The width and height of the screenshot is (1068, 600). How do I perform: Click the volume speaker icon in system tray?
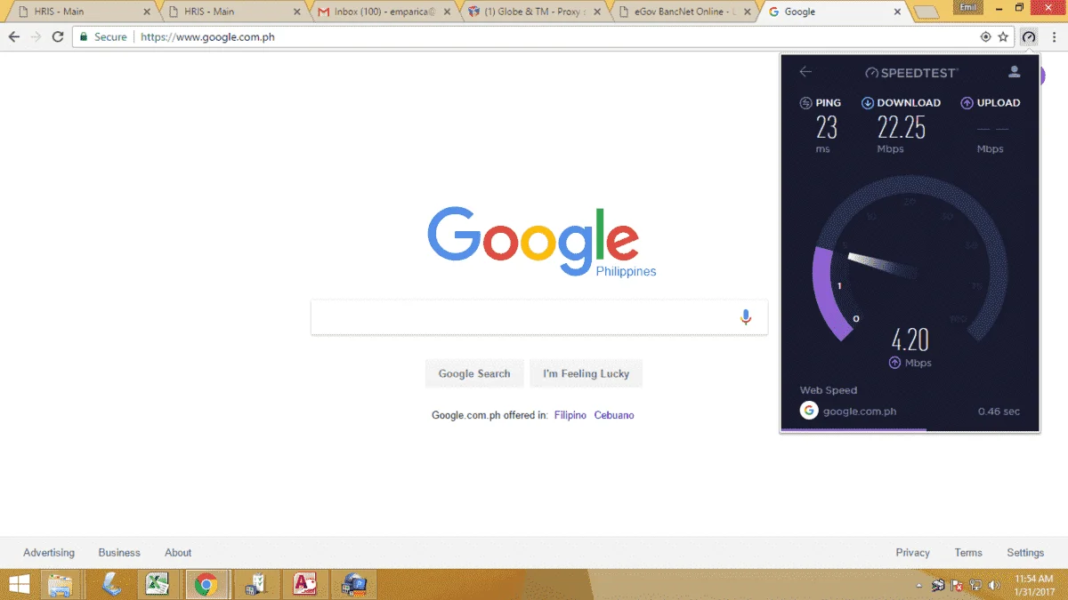coord(994,585)
